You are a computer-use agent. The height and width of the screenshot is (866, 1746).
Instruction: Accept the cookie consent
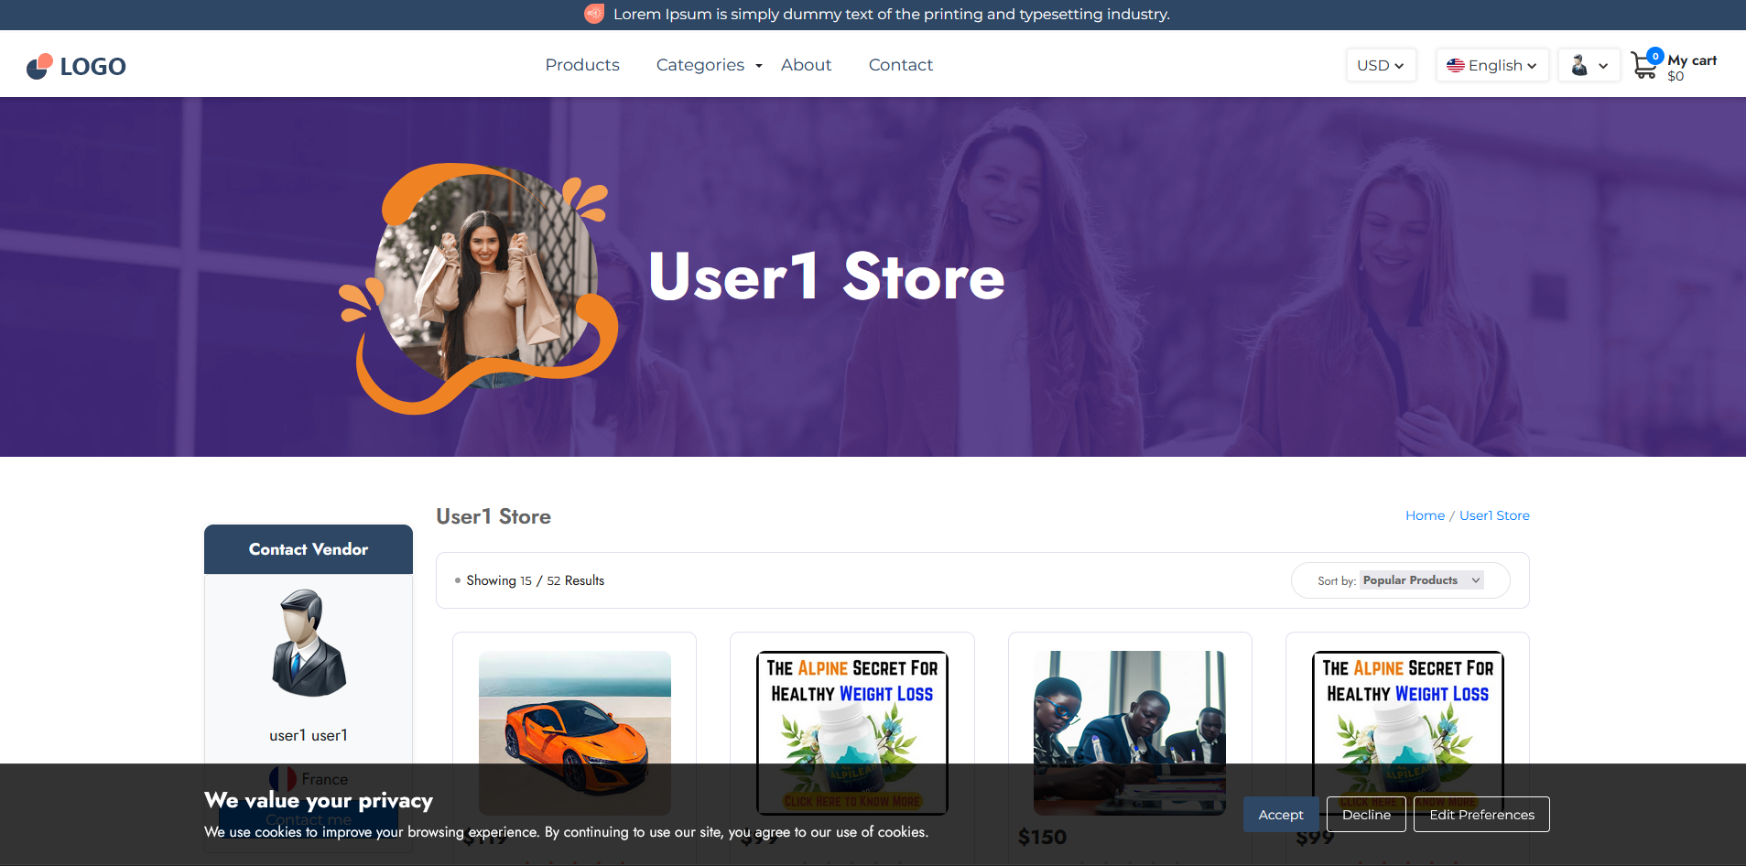pyautogui.click(x=1280, y=815)
